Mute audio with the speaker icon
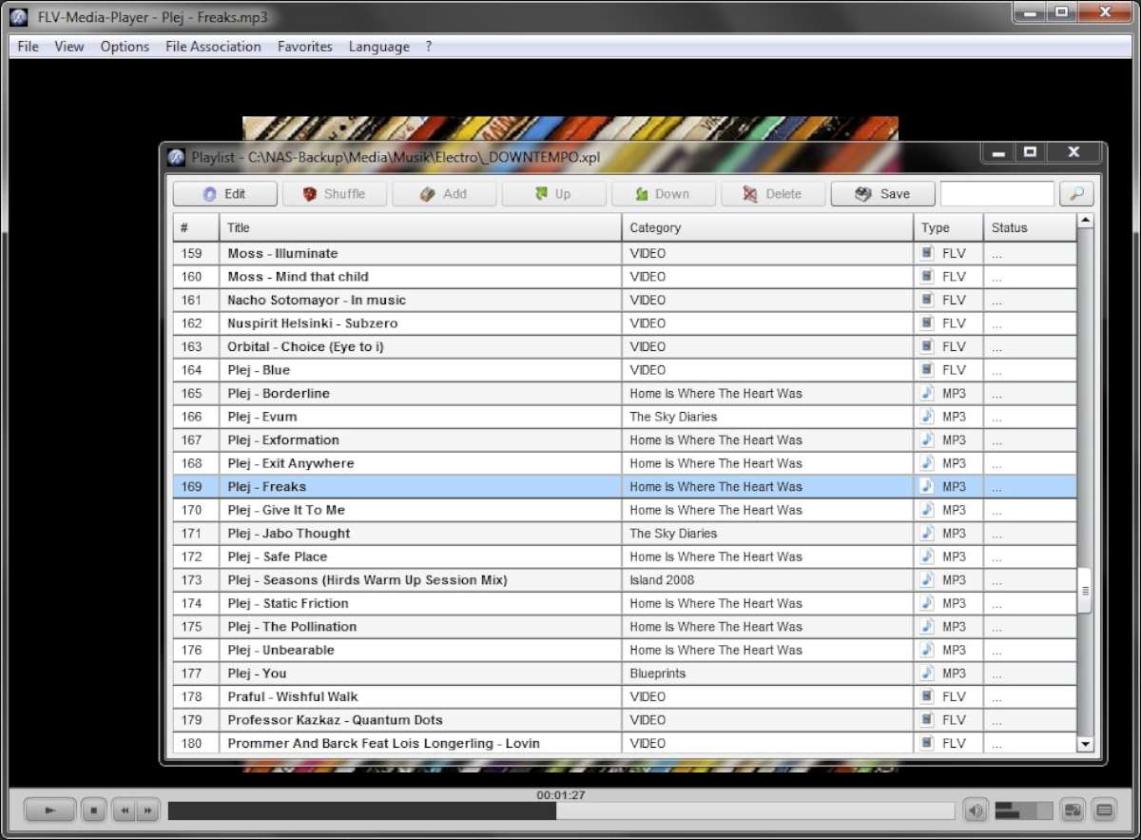 pos(975,811)
